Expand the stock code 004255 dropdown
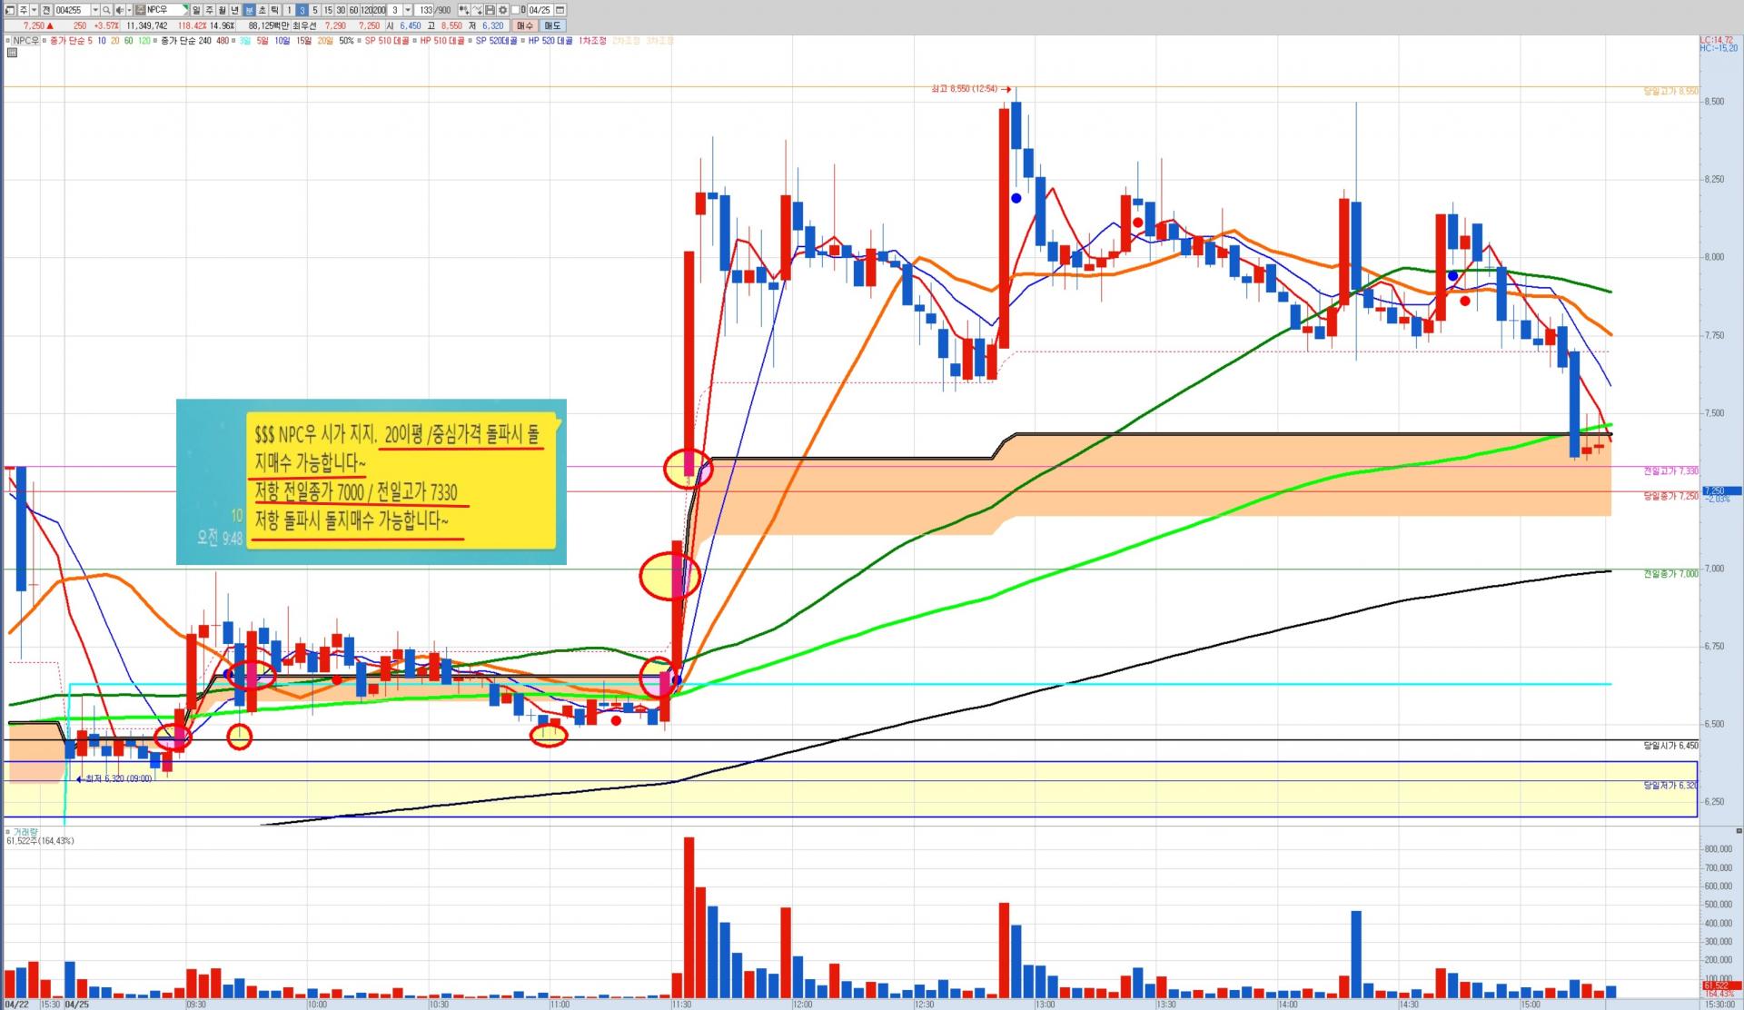The height and width of the screenshot is (1010, 1744). (x=95, y=10)
